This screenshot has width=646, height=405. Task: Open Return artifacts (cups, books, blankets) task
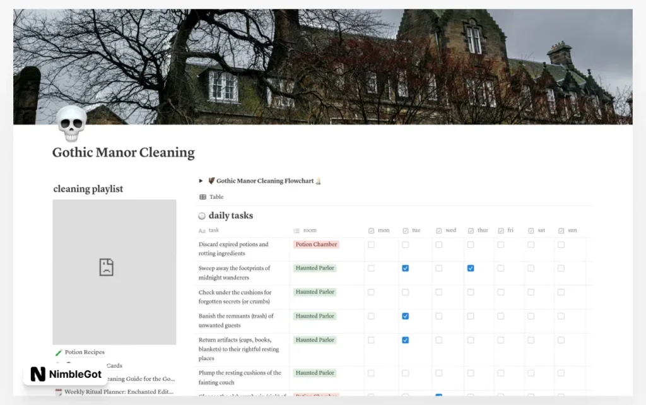pos(238,349)
